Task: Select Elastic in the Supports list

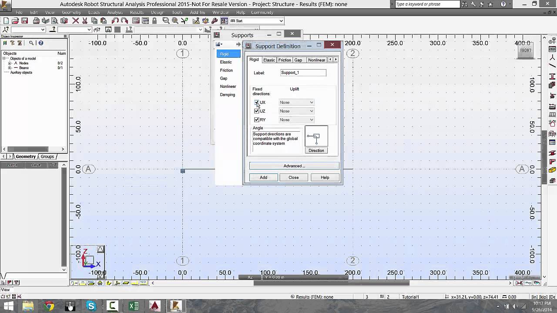Action: [x=226, y=62]
